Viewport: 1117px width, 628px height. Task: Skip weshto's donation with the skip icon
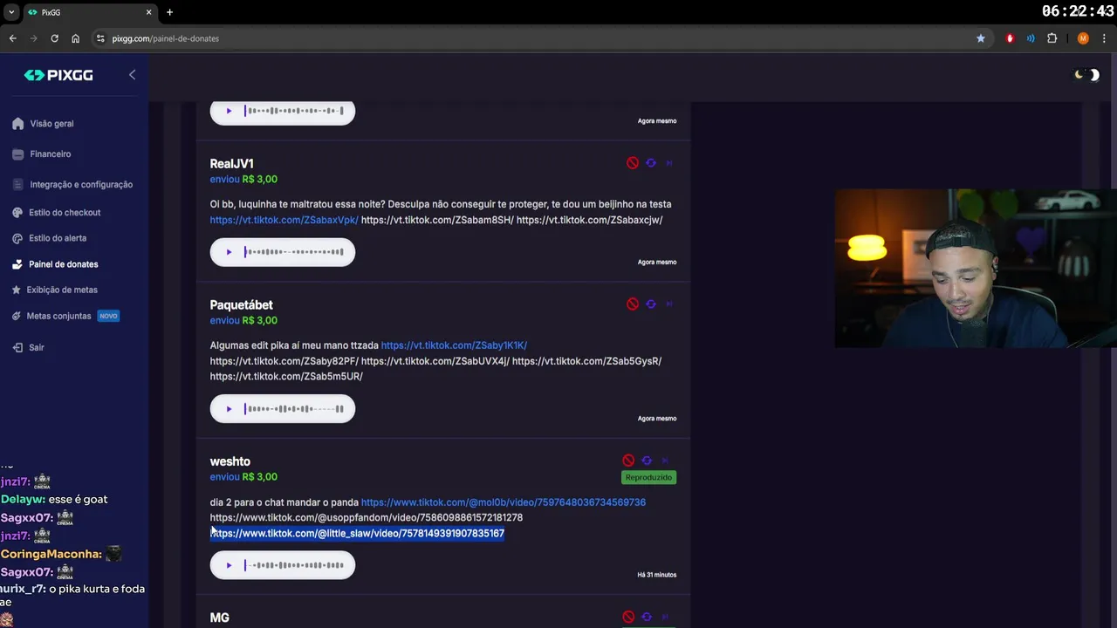coord(665,461)
